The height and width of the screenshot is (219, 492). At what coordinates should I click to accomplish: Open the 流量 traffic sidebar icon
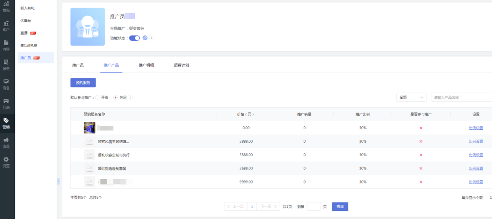tap(6, 142)
